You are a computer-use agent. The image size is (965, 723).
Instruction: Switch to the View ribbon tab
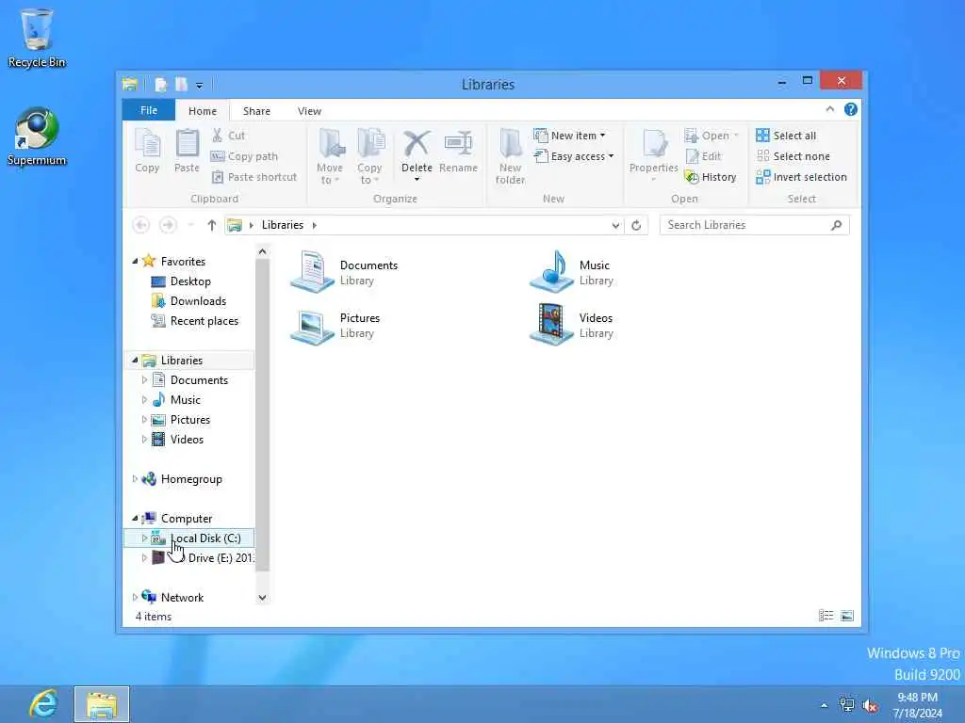click(x=309, y=111)
